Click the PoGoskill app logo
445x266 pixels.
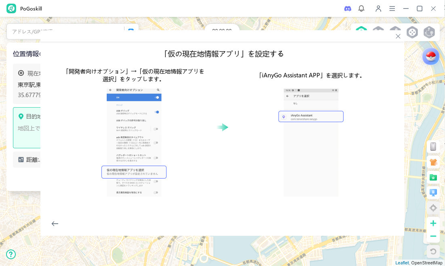pyautogui.click(x=11, y=8)
